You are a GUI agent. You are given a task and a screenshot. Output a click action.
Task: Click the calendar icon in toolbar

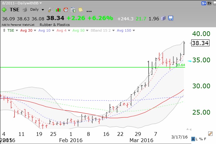[73, 10]
